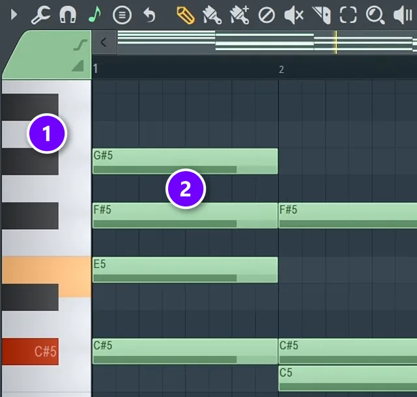Select the Slice tool
The height and width of the screenshot is (397, 417).
tap(321, 15)
